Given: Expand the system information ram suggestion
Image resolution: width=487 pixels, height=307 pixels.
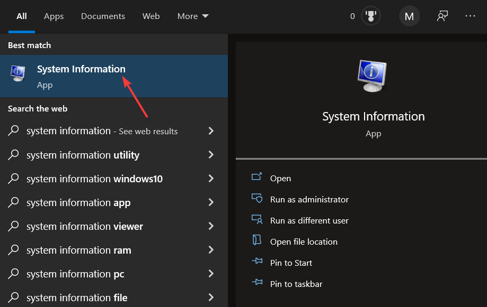Looking at the screenshot, I should pos(211,250).
